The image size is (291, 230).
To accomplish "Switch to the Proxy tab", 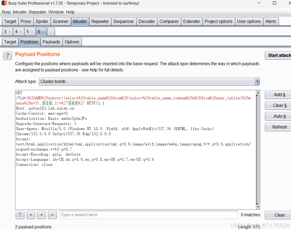I will 26,22.
